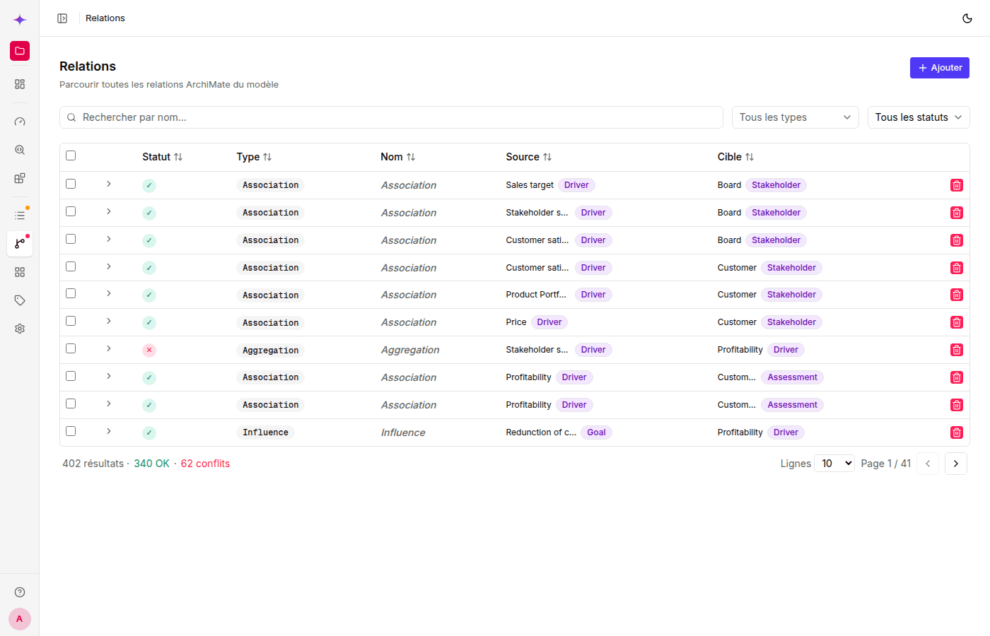The height and width of the screenshot is (636, 990).
Task: Check the Price row checkbox
Action: pos(71,321)
